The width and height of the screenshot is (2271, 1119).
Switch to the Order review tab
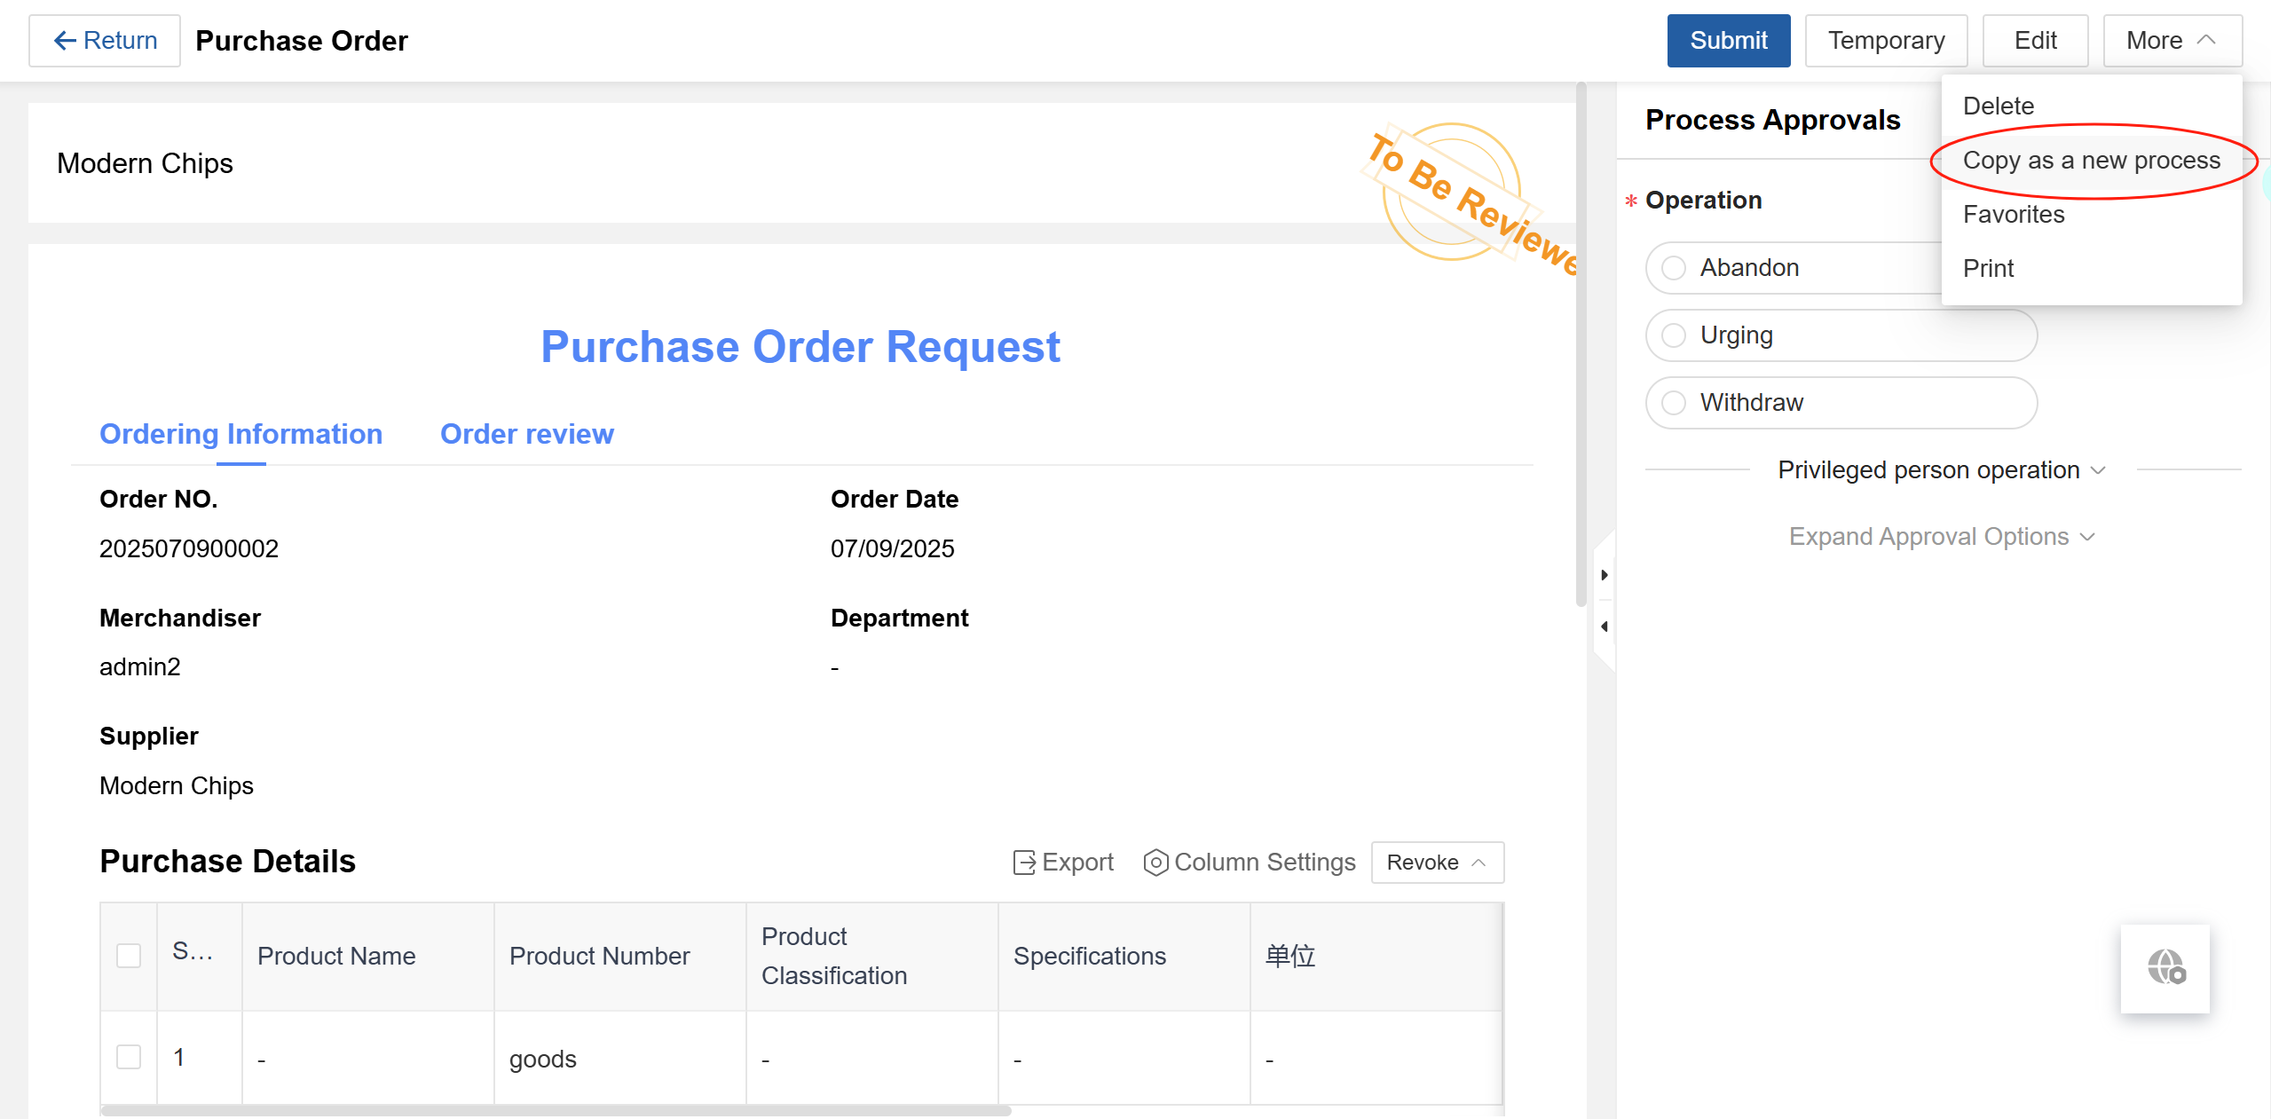coord(526,434)
